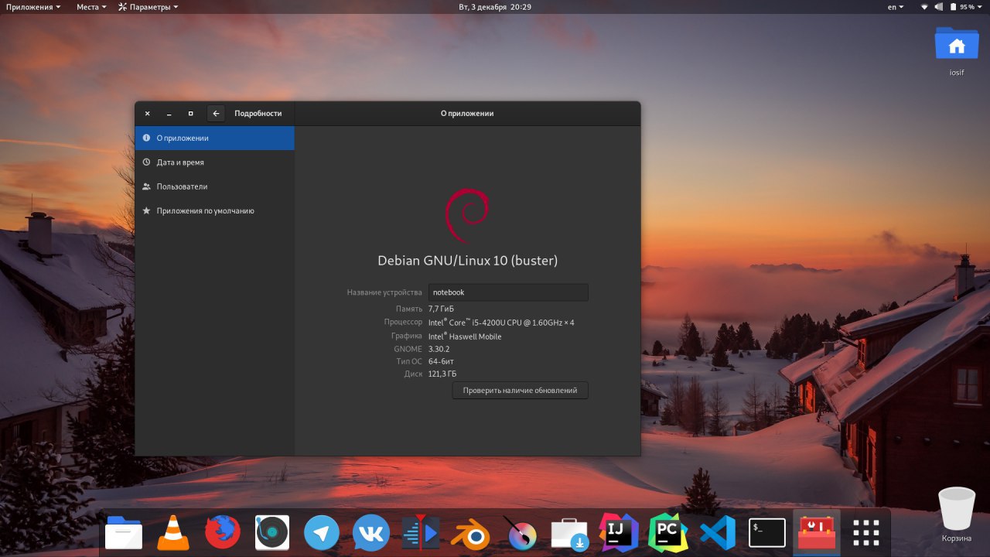Viewport: 990px width, 557px height.
Task: Open the vinyl music player dock icon
Action: [272, 532]
